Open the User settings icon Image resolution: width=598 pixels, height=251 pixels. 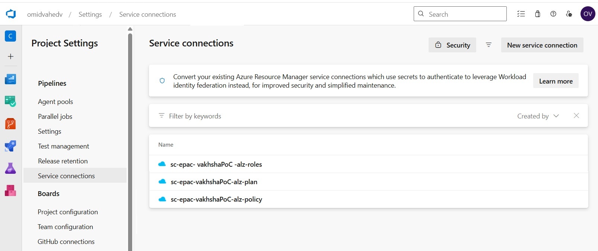(569, 14)
